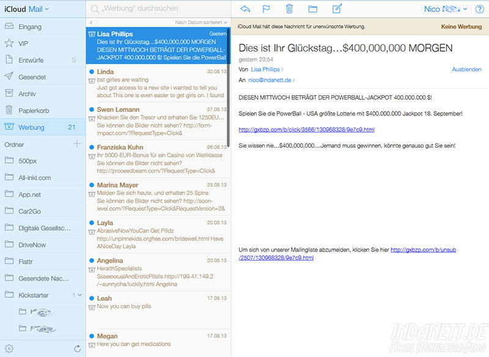Viewport: 489px width, 357px height.
Task: Collapse the Kickstarter folder chevron
Action: pyautogui.click(x=80, y=295)
